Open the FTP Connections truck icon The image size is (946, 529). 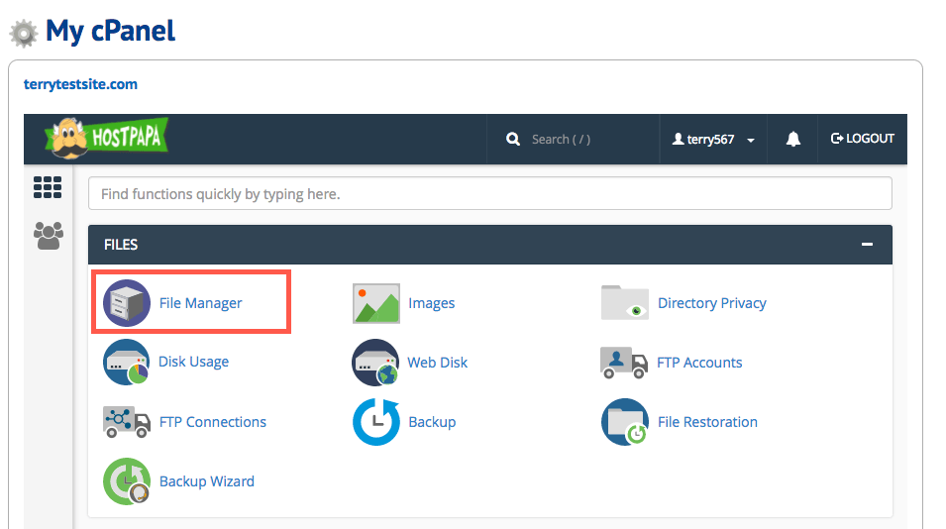(127, 422)
